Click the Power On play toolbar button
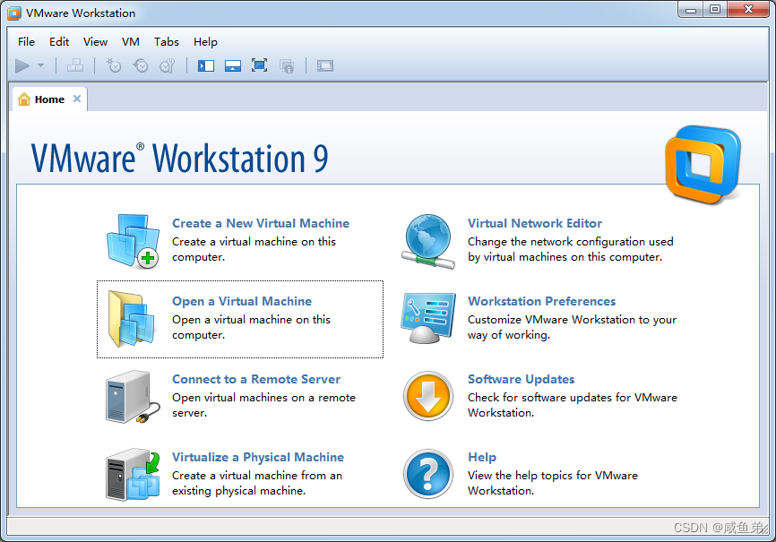The image size is (776, 542). [22, 65]
